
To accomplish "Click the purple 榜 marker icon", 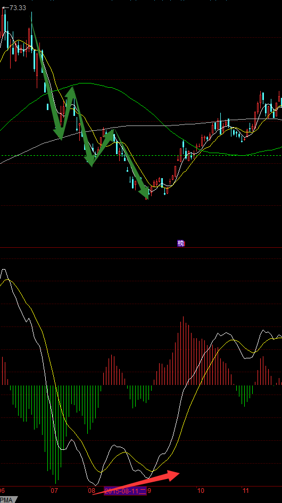I will tap(181, 244).
